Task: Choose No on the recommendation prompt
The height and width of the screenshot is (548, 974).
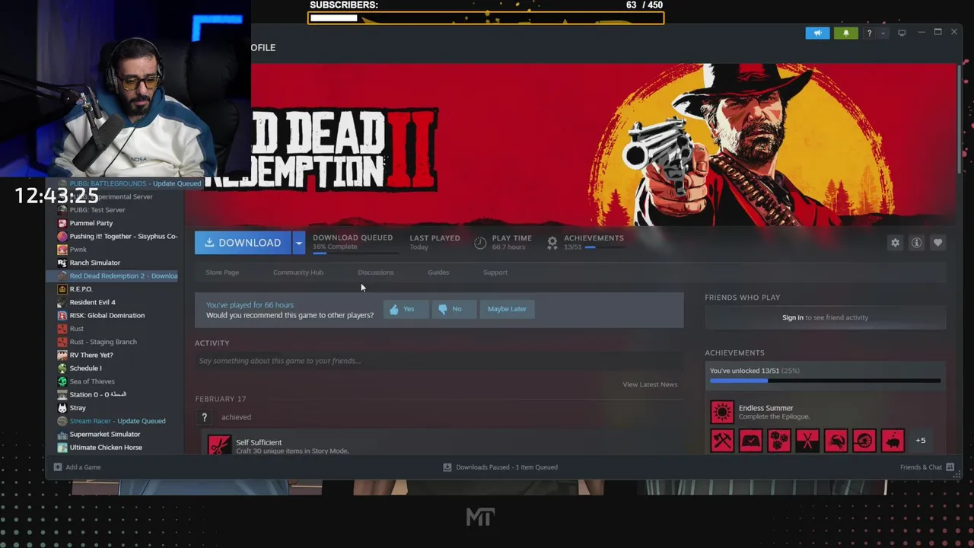Action: [454, 309]
